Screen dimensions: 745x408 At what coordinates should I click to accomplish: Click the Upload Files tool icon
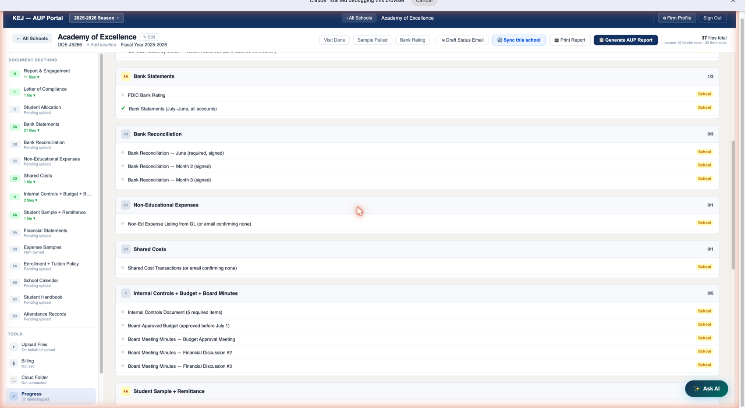(x=14, y=347)
